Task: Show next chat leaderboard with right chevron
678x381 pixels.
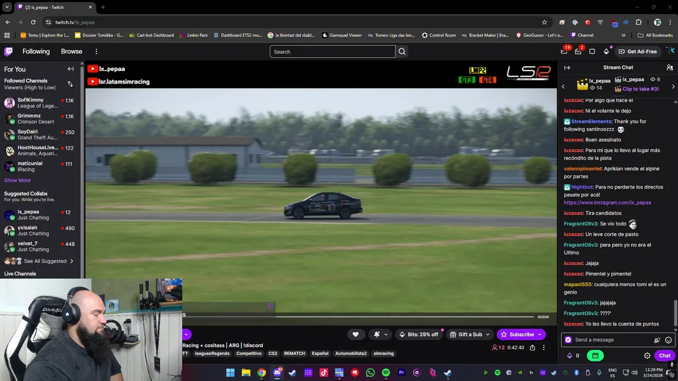Action: click(x=673, y=86)
